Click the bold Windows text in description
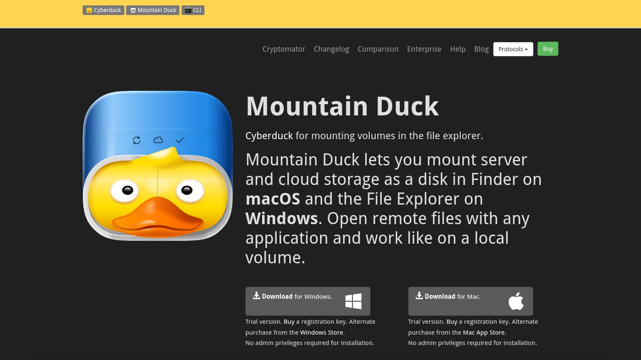The width and height of the screenshot is (641, 360). 282,218
